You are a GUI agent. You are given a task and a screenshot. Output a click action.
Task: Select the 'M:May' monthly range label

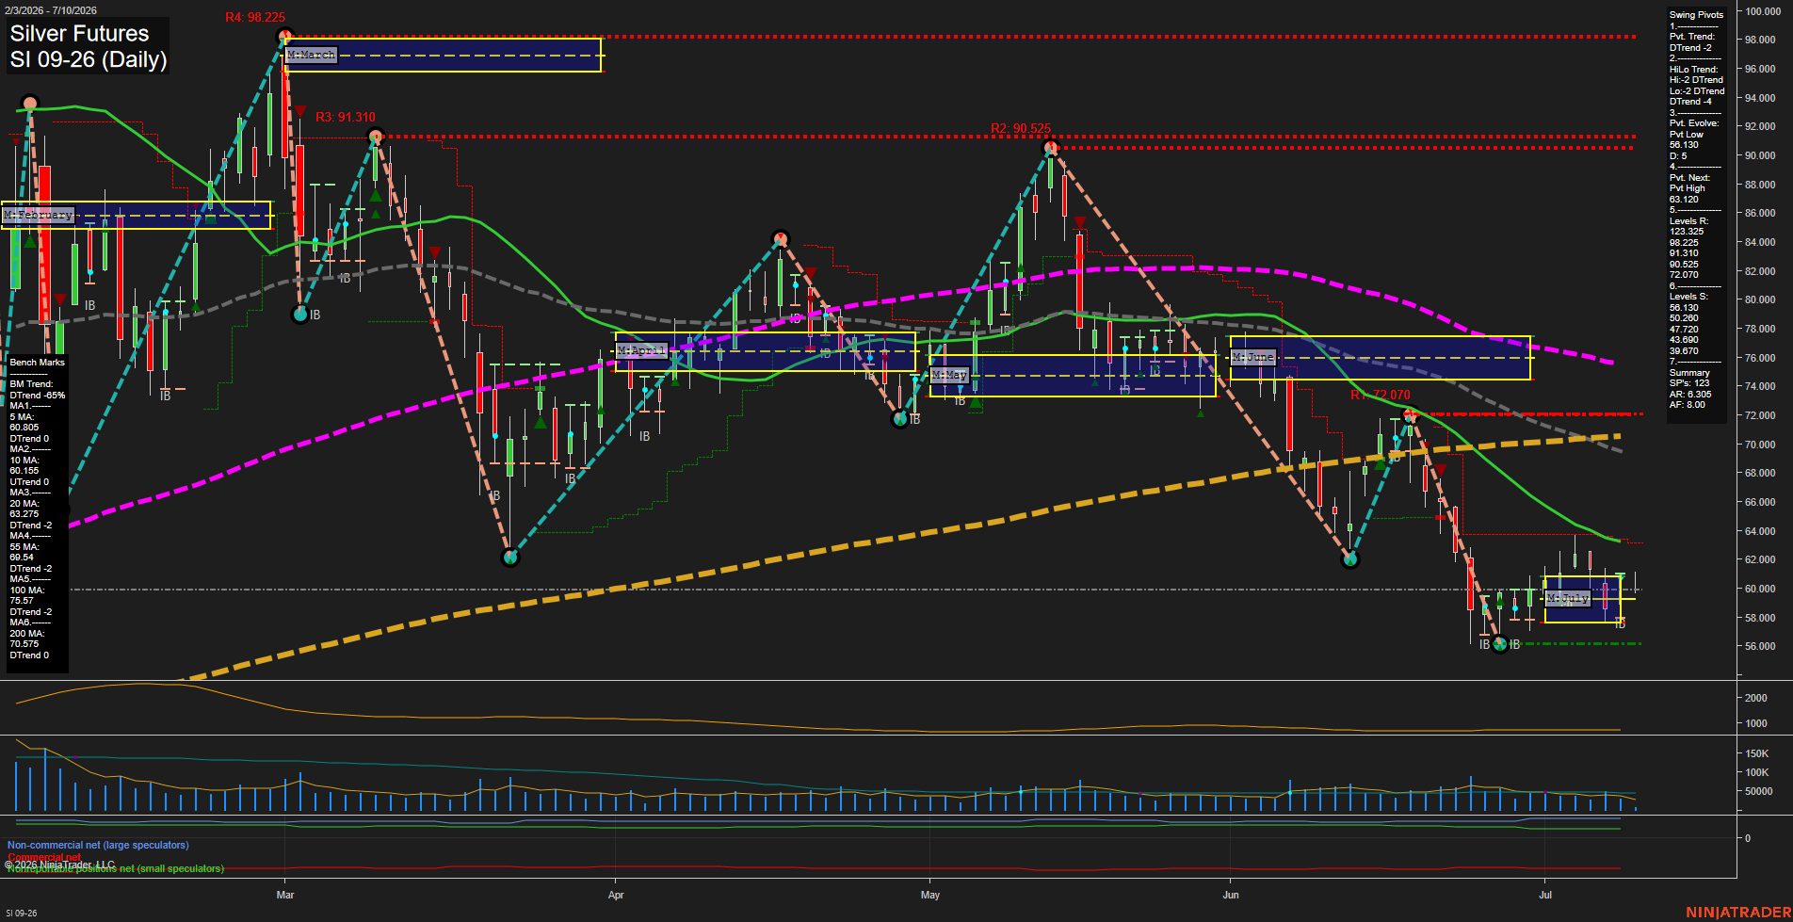pyautogui.click(x=949, y=375)
